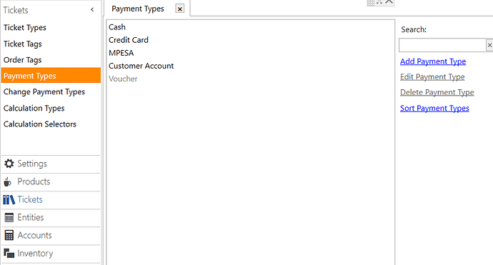Screen dimensions: 493x265
Task: Click the Accounts calculator icon
Action: pyautogui.click(x=9, y=235)
